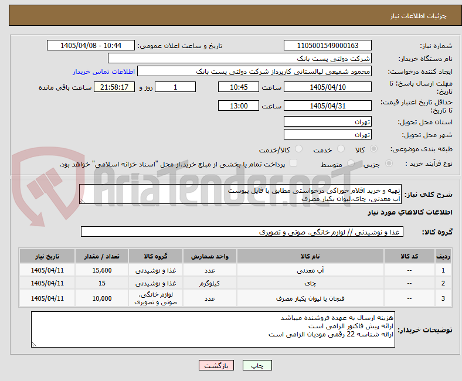This screenshot has width=462, height=381.
Task: Select فنجان یا لیوان یکبار مصرف cell
Action: [310, 298]
